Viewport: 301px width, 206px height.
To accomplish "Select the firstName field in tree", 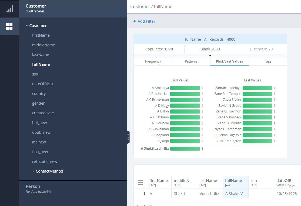I will click(41, 35).
